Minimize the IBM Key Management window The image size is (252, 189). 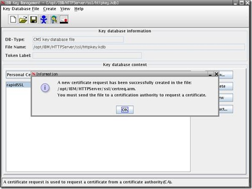click(x=236, y=3)
